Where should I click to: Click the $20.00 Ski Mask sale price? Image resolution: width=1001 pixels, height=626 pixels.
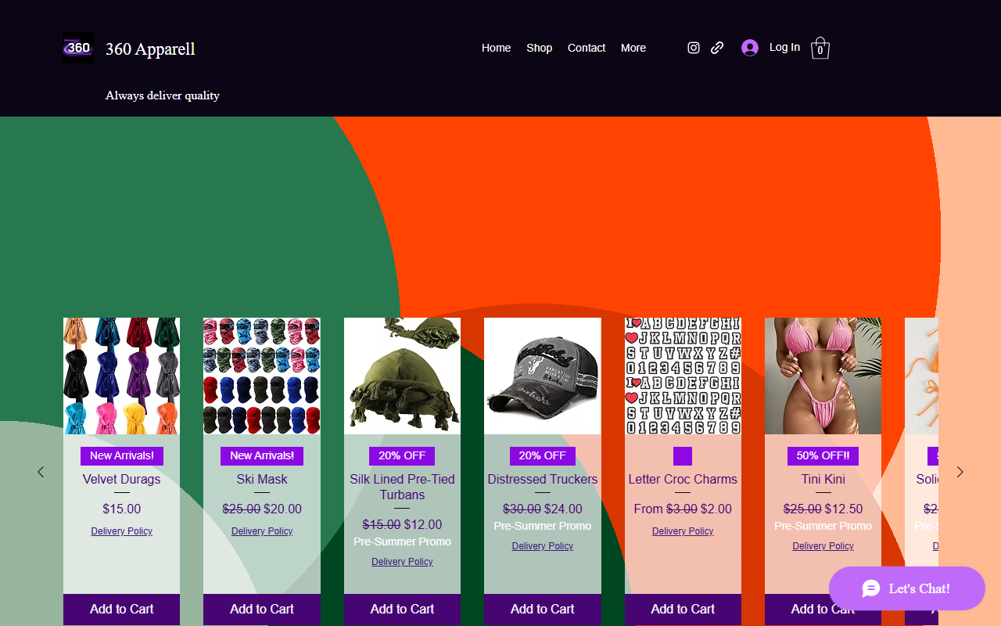[x=282, y=509]
